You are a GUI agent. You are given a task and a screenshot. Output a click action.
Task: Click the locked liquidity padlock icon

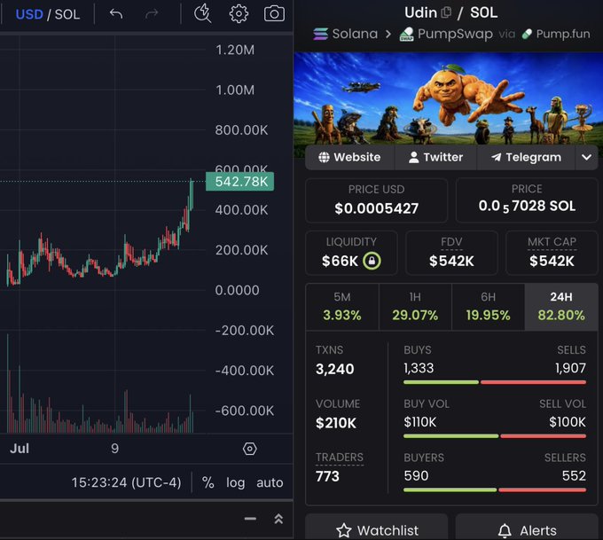pos(372,261)
